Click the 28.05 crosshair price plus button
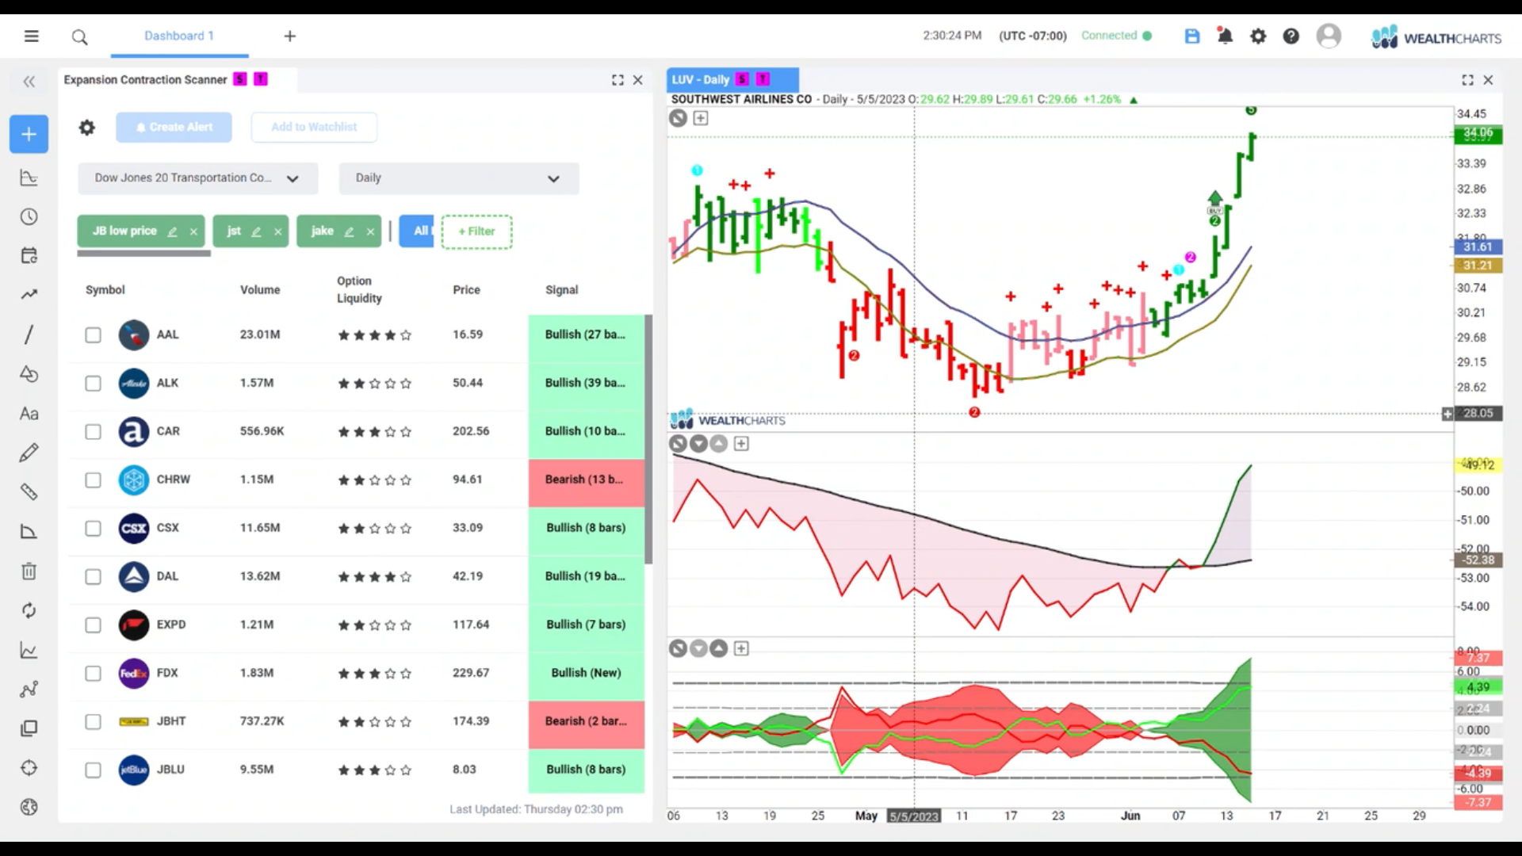This screenshot has height=856, width=1522. (x=1447, y=414)
